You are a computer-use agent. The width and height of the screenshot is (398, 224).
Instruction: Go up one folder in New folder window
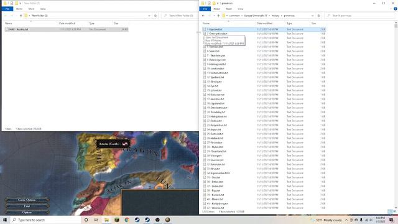click(x=21, y=16)
